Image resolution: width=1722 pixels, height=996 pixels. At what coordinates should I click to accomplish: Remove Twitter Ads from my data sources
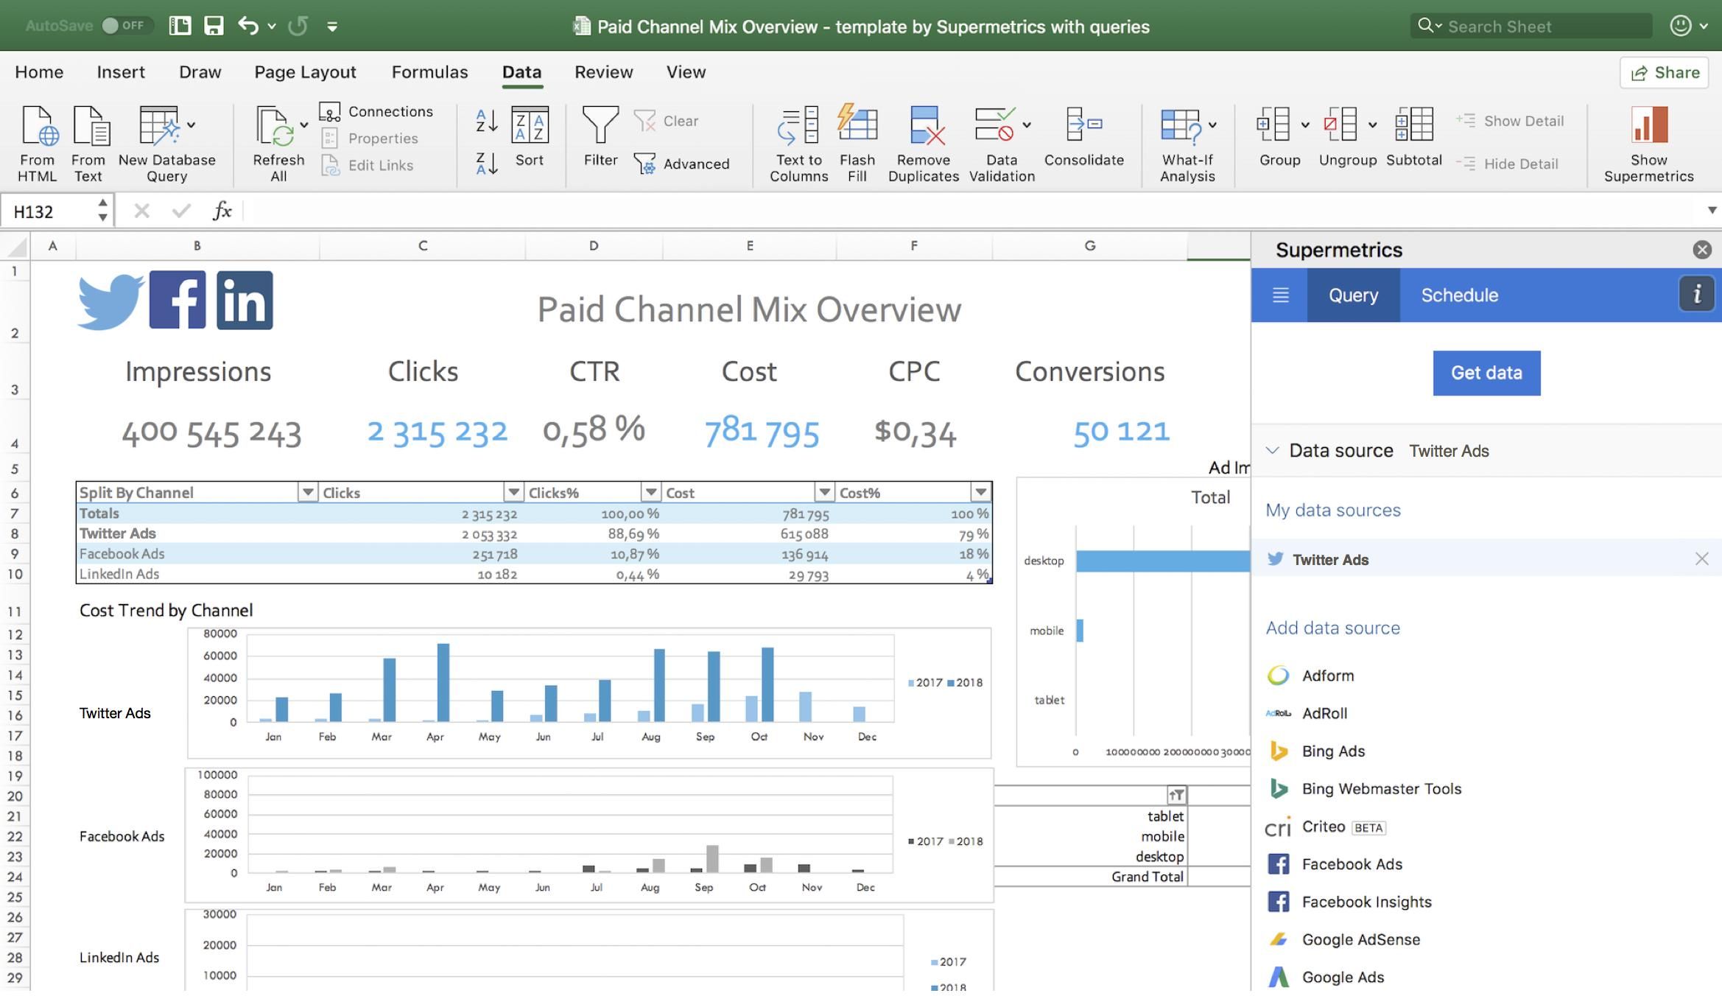click(x=1701, y=559)
